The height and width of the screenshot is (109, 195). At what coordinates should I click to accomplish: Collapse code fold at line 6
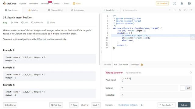109,28
